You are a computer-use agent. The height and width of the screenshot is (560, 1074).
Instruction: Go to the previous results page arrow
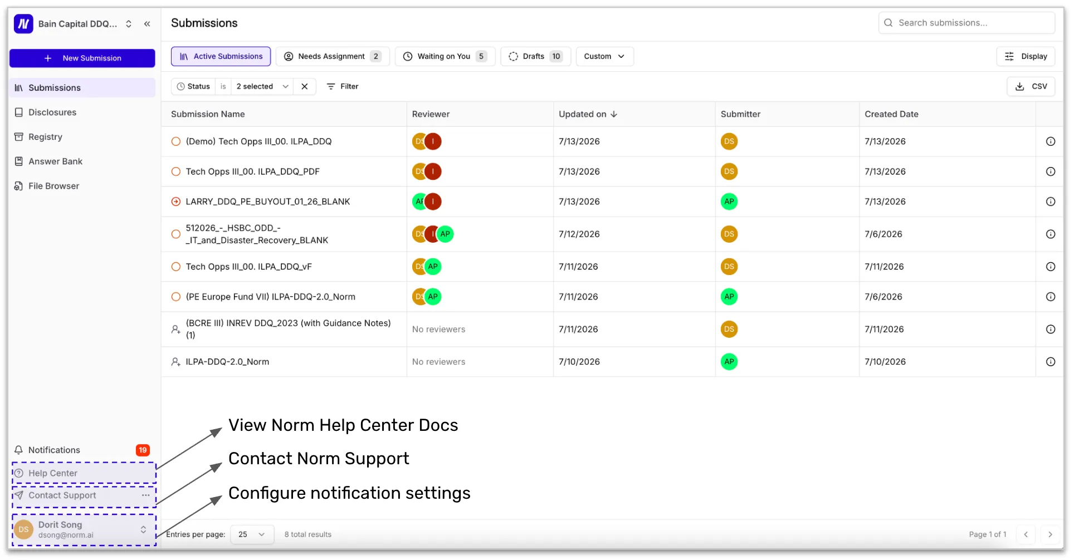pyautogui.click(x=1026, y=534)
